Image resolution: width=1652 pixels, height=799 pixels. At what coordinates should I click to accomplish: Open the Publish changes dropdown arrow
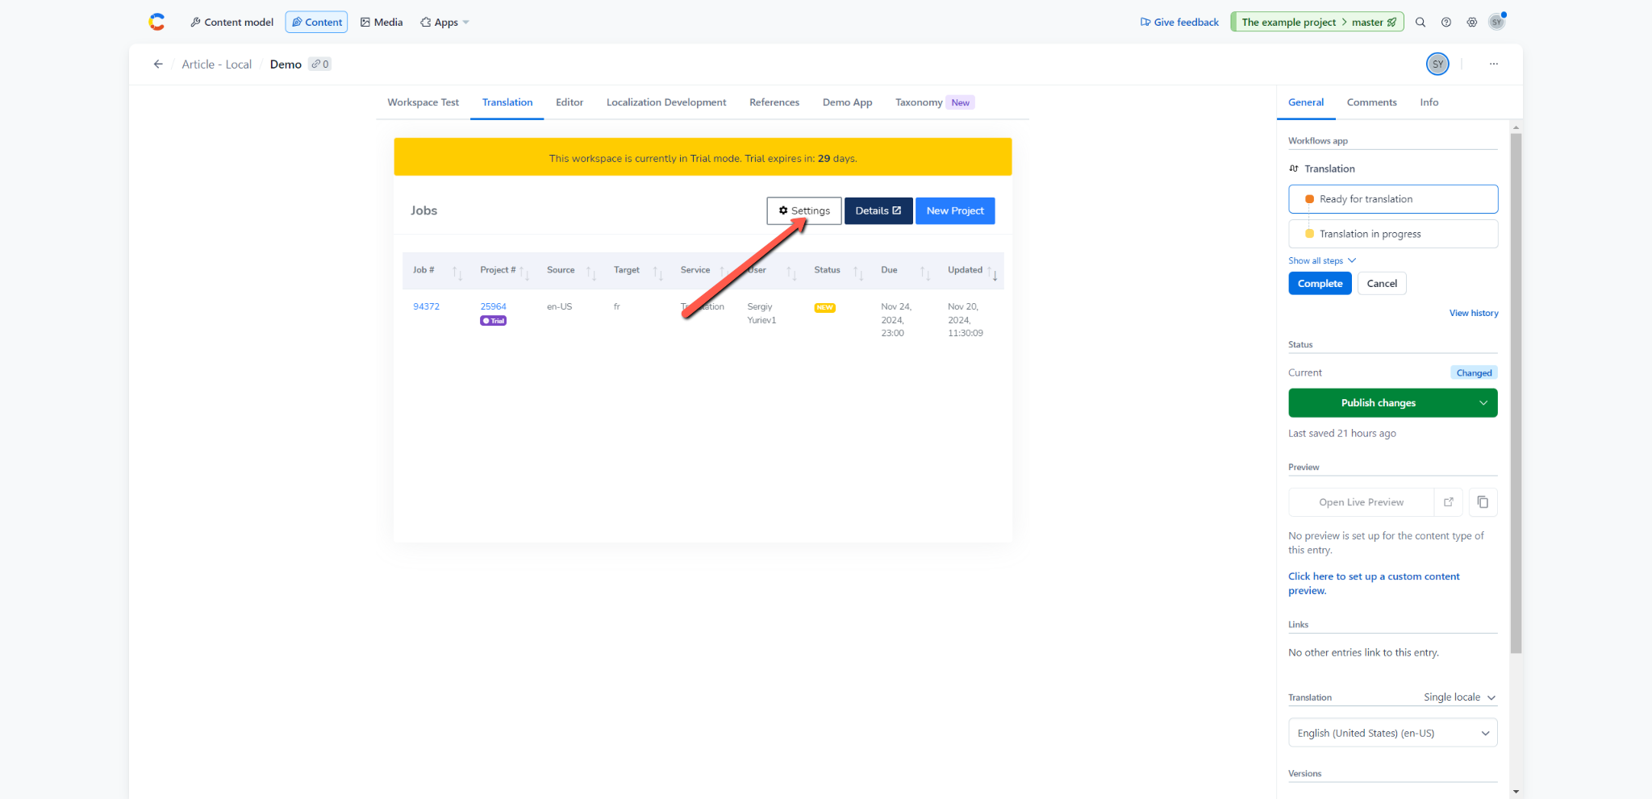(1483, 402)
